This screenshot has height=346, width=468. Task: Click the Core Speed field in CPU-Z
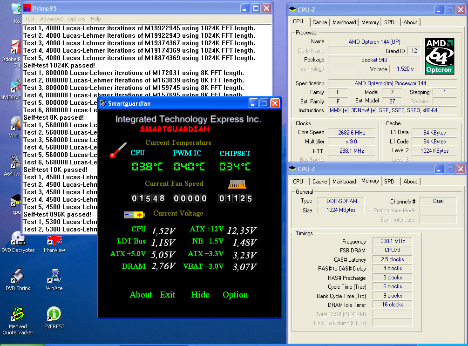click(x=351, y=132)
